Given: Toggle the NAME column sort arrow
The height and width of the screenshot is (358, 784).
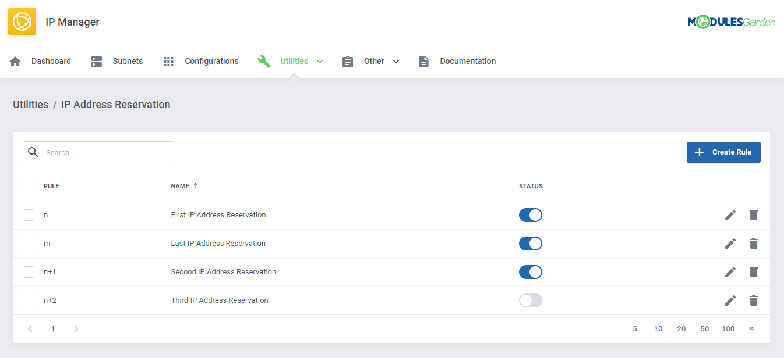Looking at the screenshot, I should tap(195, 185).
